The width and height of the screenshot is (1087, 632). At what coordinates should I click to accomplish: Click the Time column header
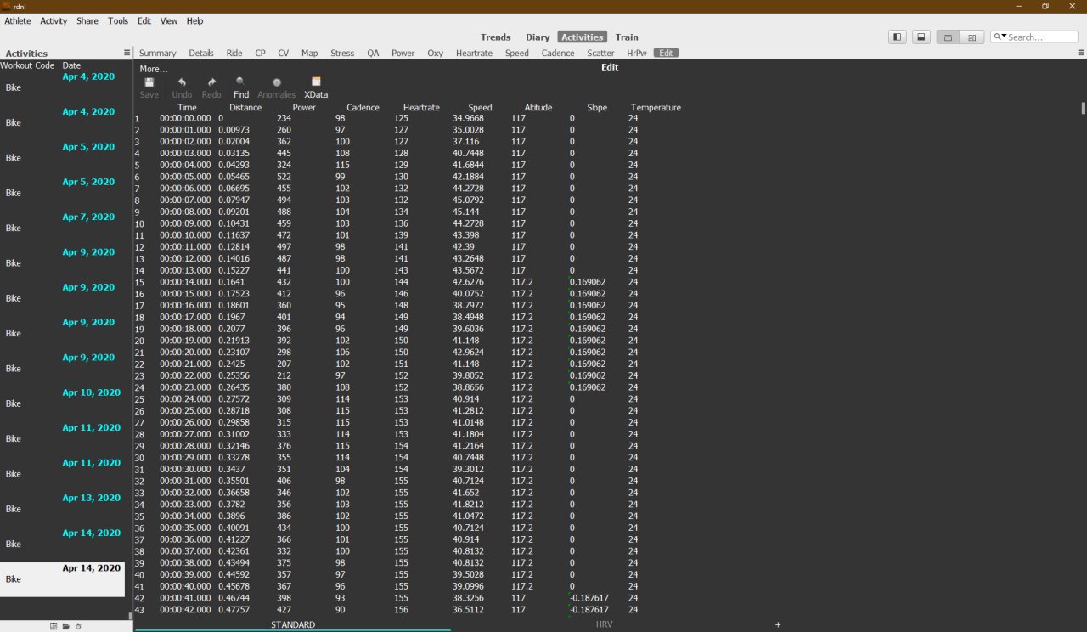coord(187,108)
